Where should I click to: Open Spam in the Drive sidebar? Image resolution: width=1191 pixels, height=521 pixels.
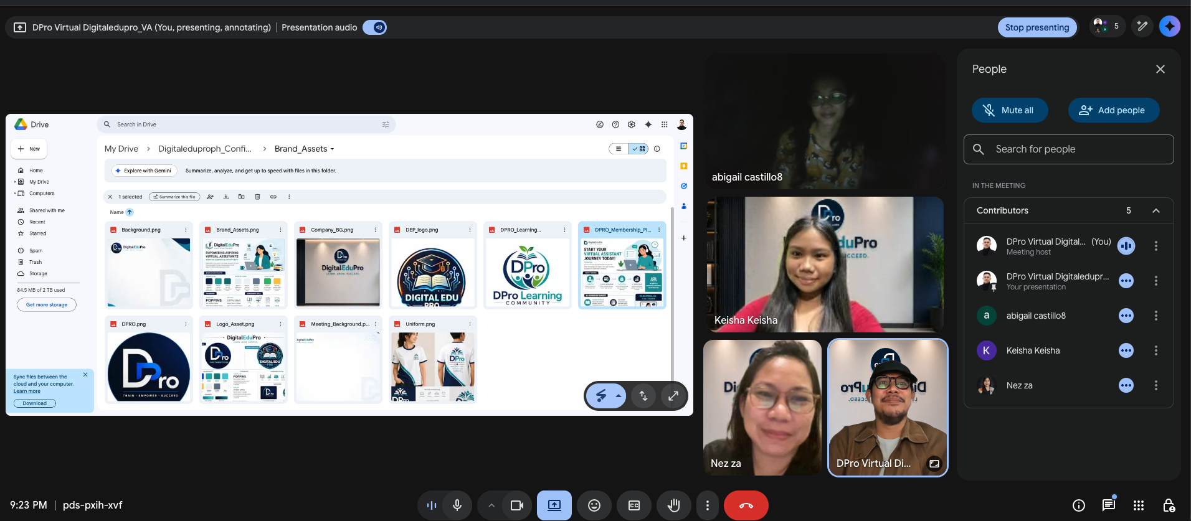coord(36,251)
